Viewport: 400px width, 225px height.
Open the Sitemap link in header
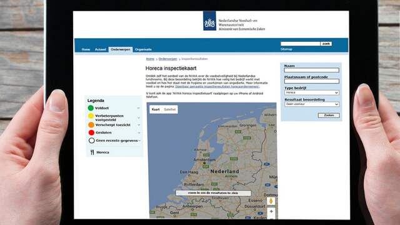[286, 49]
